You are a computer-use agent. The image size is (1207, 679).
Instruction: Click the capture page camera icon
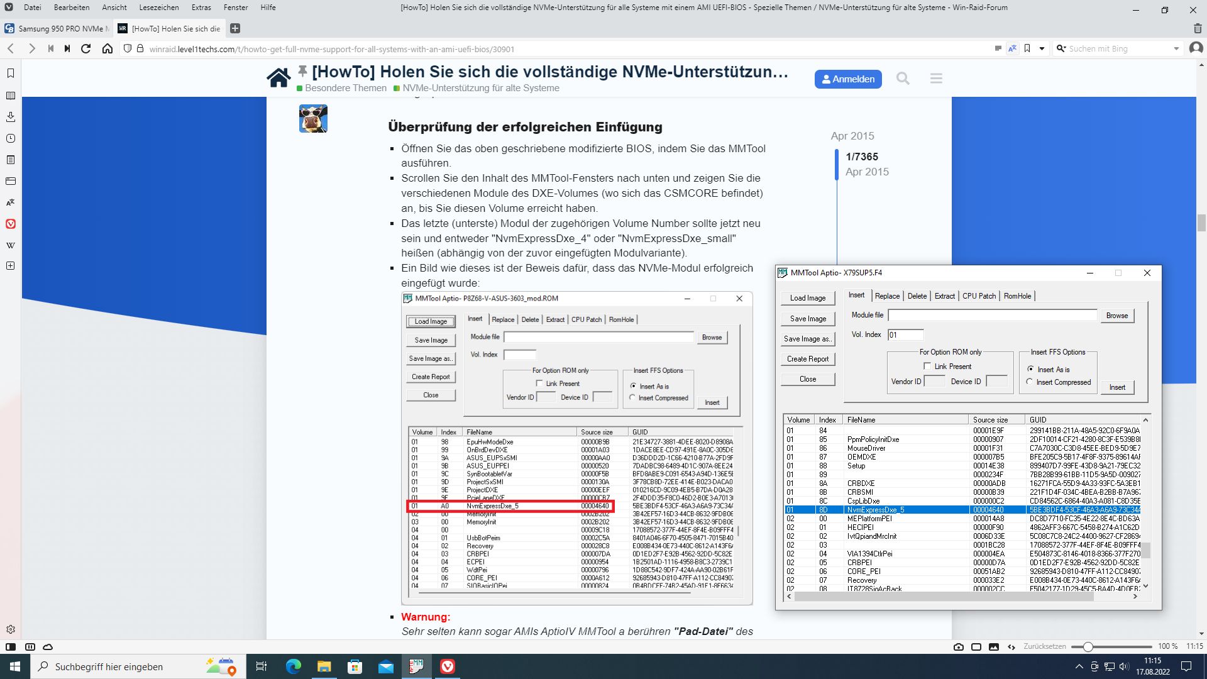pos(958,646)
